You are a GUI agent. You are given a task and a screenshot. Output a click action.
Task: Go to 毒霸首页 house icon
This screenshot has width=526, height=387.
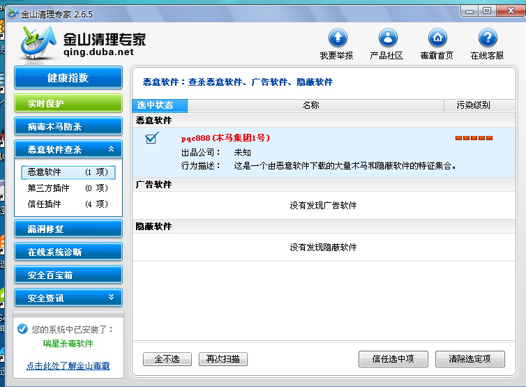[438, 37]
